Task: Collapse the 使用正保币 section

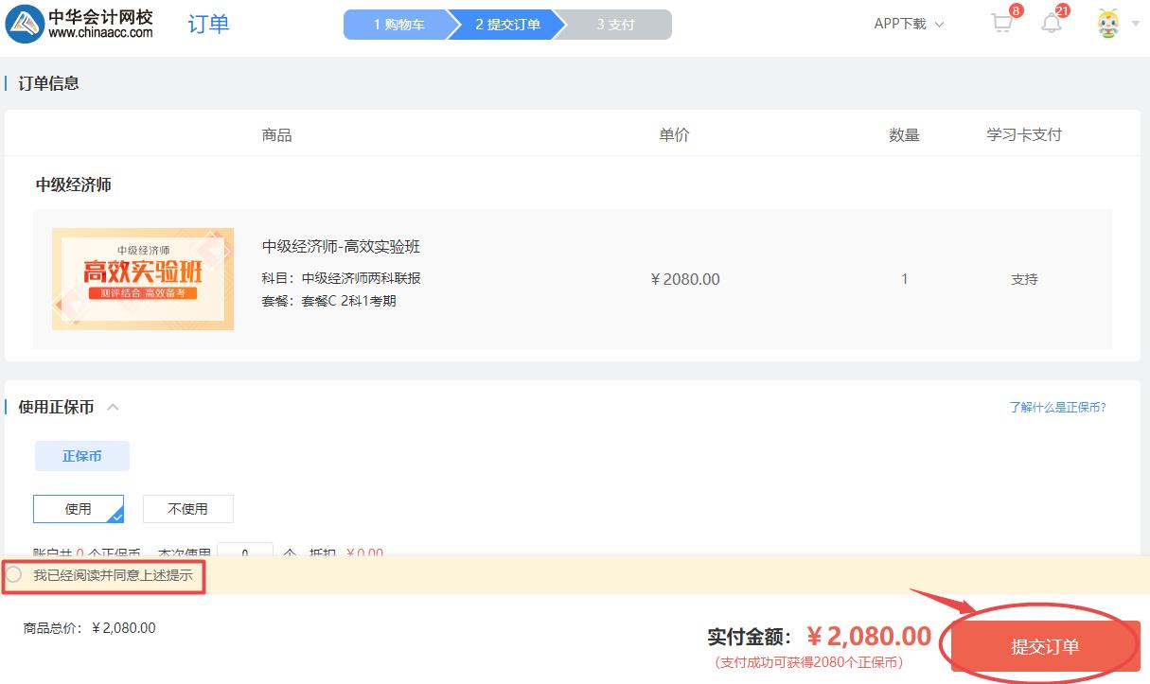Action: [114, 406]
